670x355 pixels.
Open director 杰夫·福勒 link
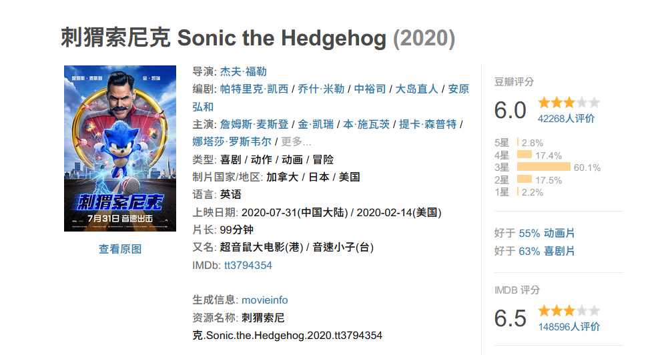[x=243, y=71]
